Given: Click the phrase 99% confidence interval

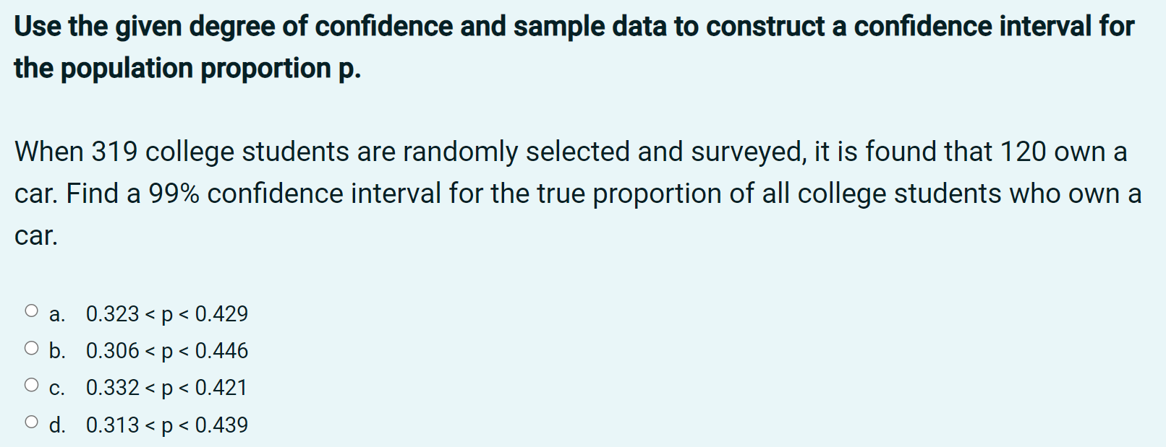Looking at the screenshot, I should pos(293,192).
